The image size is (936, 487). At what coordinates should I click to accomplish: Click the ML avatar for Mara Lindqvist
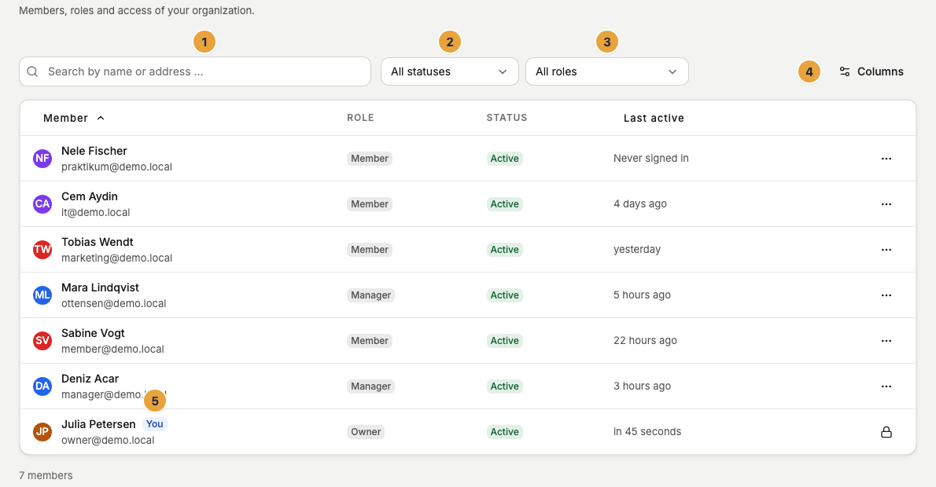pos(42,295)
